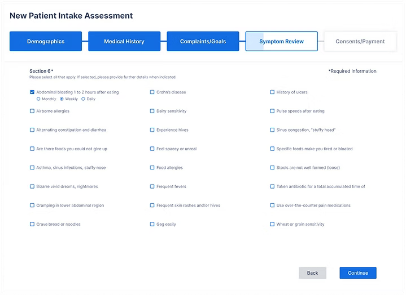Choose the Weekly frequency radio option
This screenshot has width=406, height=295.
62,99
